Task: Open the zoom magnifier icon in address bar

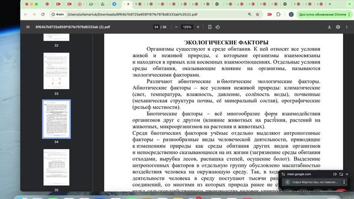Action: point(249,14)
